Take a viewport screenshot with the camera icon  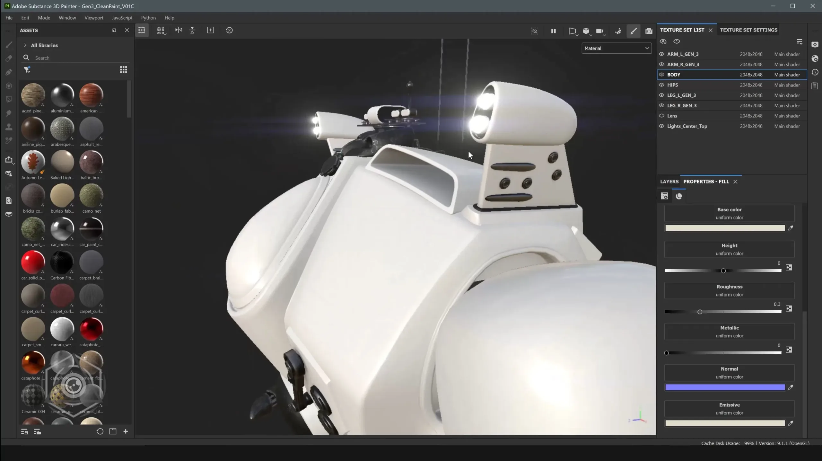point(648,31)
